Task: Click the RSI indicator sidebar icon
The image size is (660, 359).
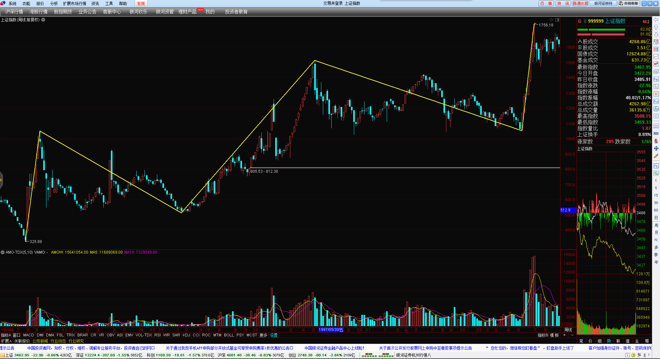Action: 656,133
